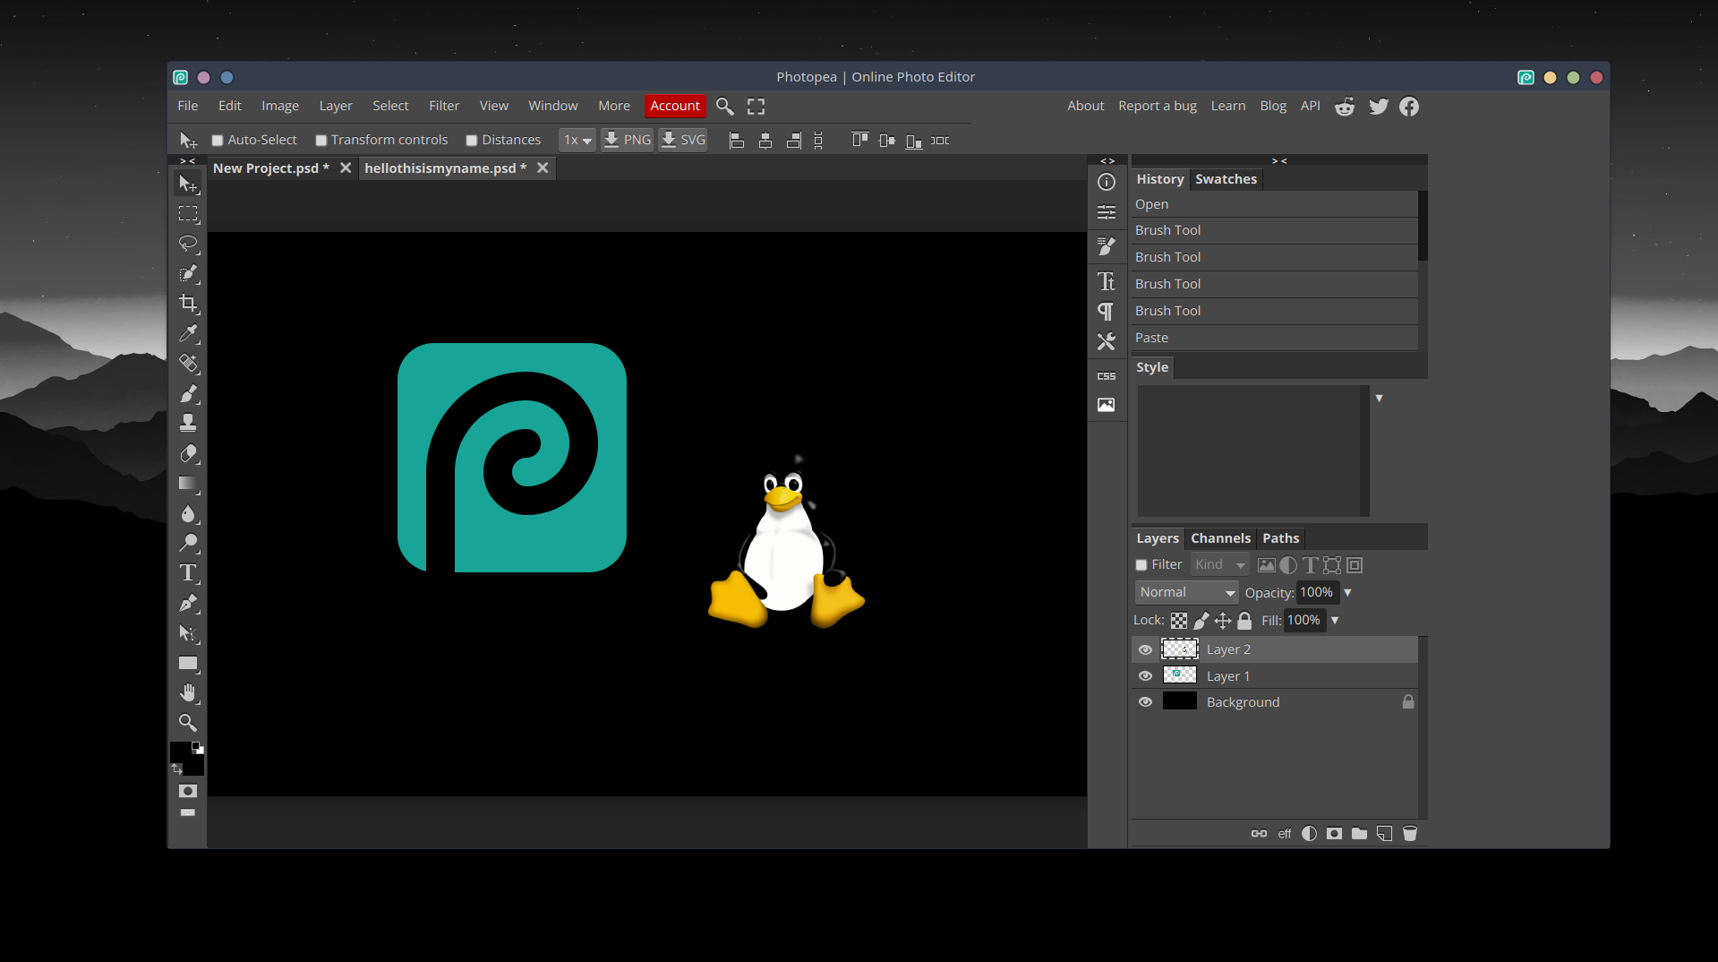Select the Lasso tool
Image resolution: width=1718 pixels, height=962 pixels.
click(189, 245)
